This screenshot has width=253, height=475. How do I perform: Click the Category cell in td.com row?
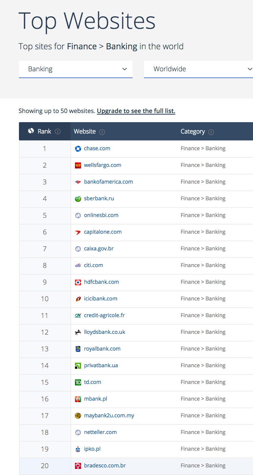[x=203, y=382]
